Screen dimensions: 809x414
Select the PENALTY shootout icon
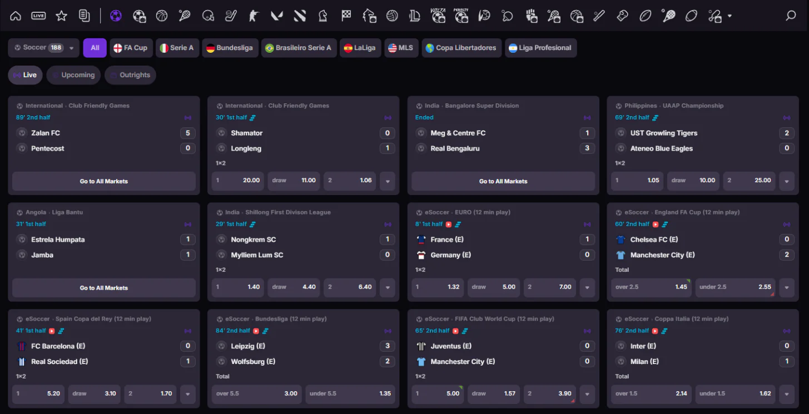tap(461, 16)
